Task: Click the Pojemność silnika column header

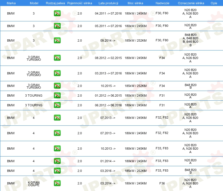Action: pos(80,3)
